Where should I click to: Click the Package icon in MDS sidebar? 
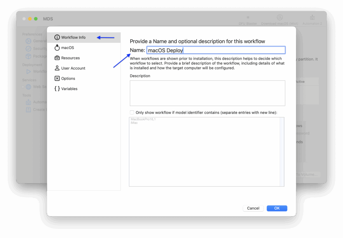click(x=28, y=56)
